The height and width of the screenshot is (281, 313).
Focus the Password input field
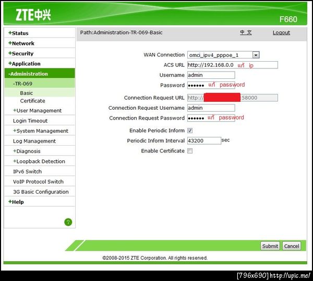(x=211, y=85)
